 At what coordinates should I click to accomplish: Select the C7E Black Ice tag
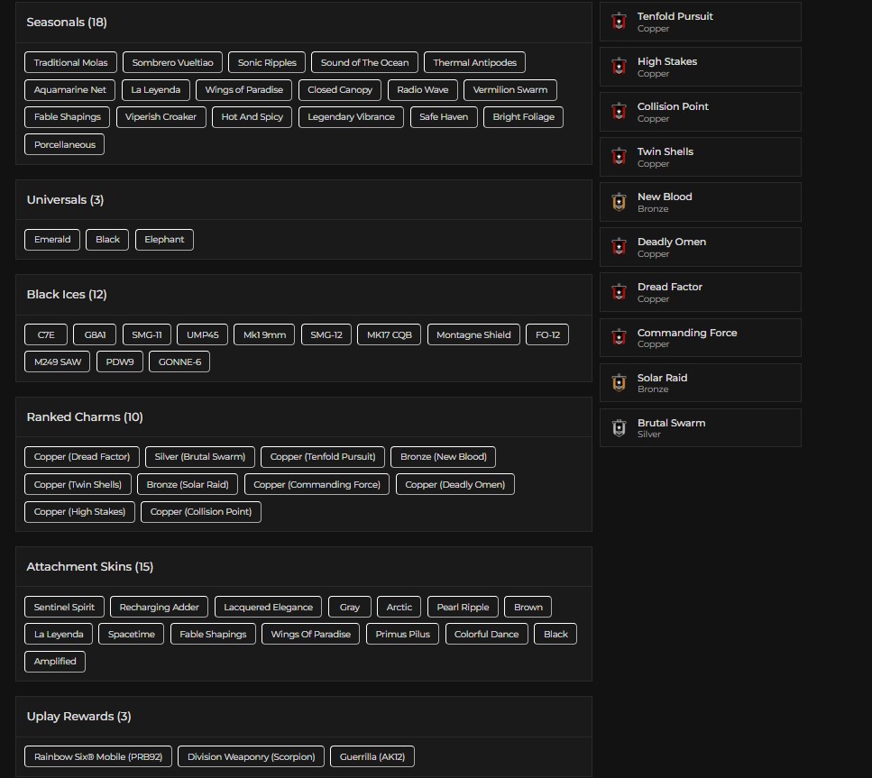[x=46, y=334]
